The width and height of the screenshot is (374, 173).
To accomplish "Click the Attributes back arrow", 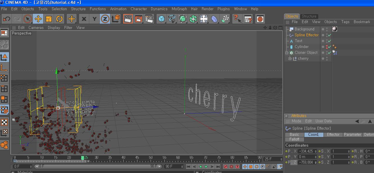I will pyautogui.click(x=357, y=121).
